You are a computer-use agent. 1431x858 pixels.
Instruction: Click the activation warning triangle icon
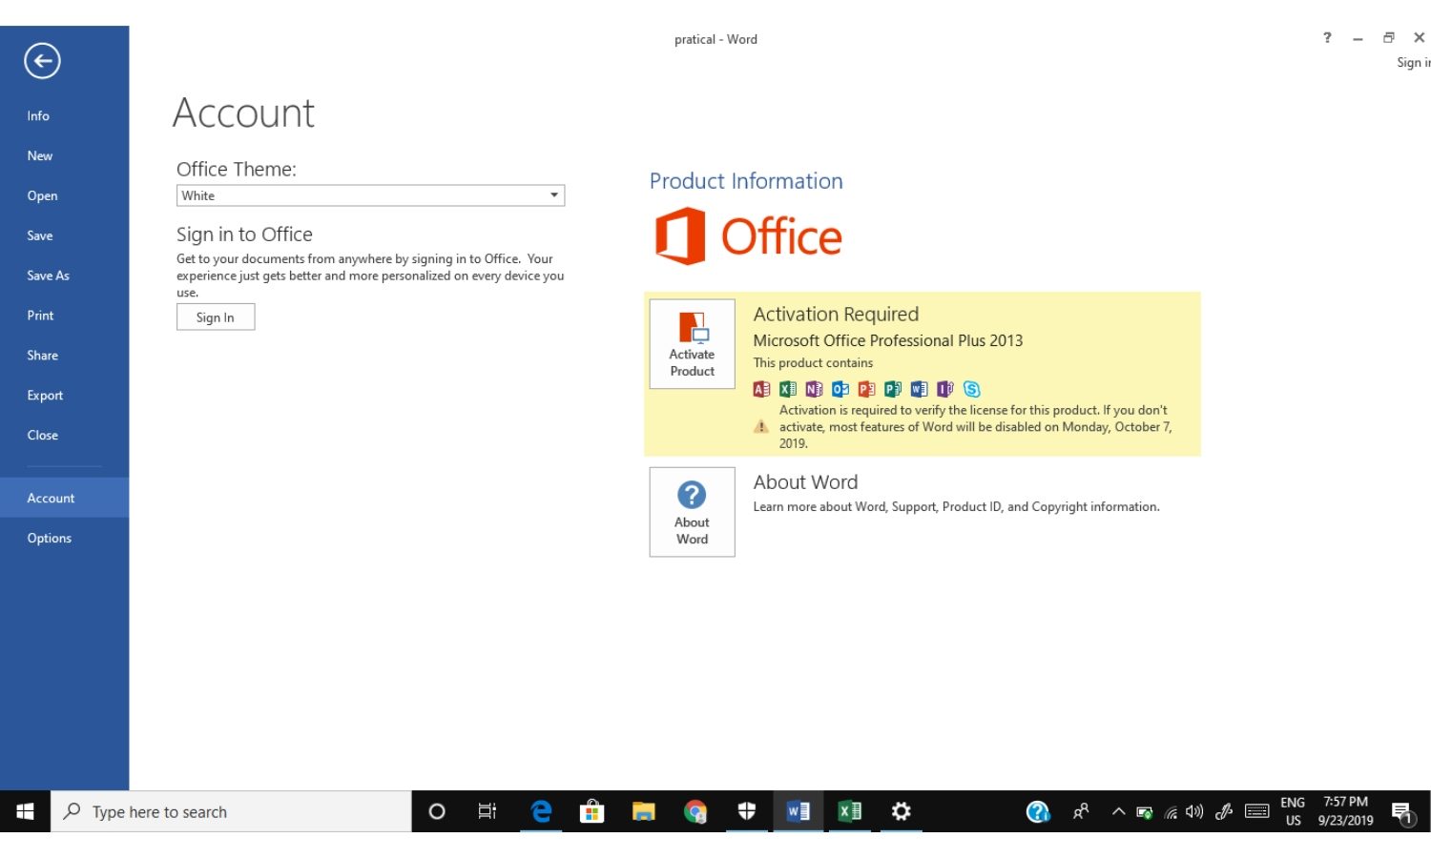coord(760,426)
